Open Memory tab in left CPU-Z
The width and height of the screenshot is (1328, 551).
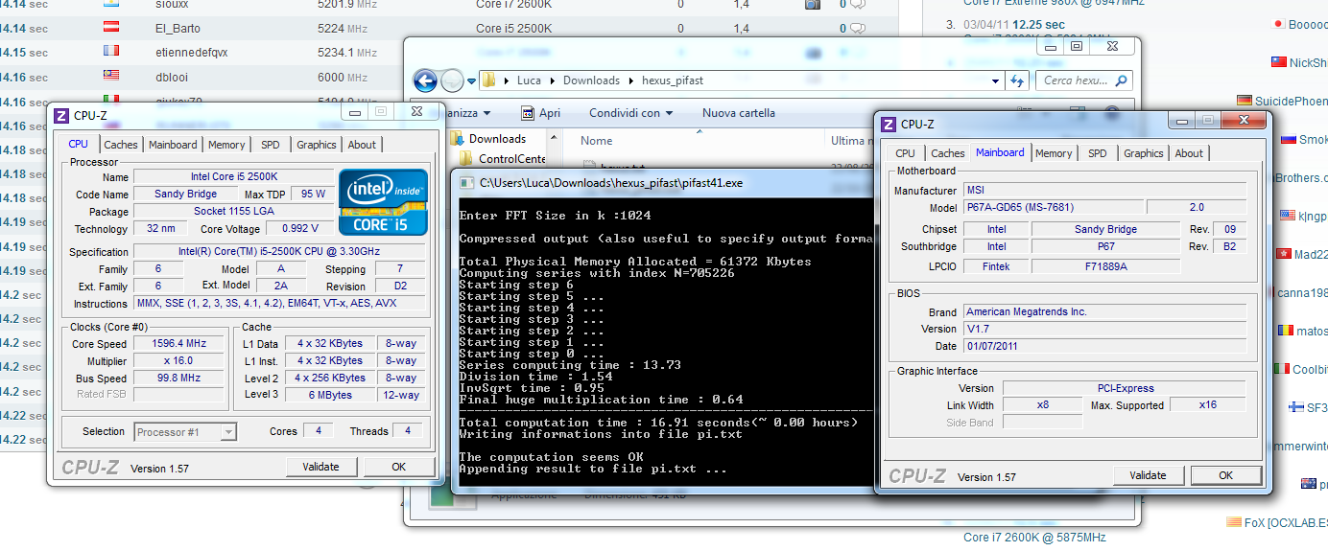pos(226,145)
